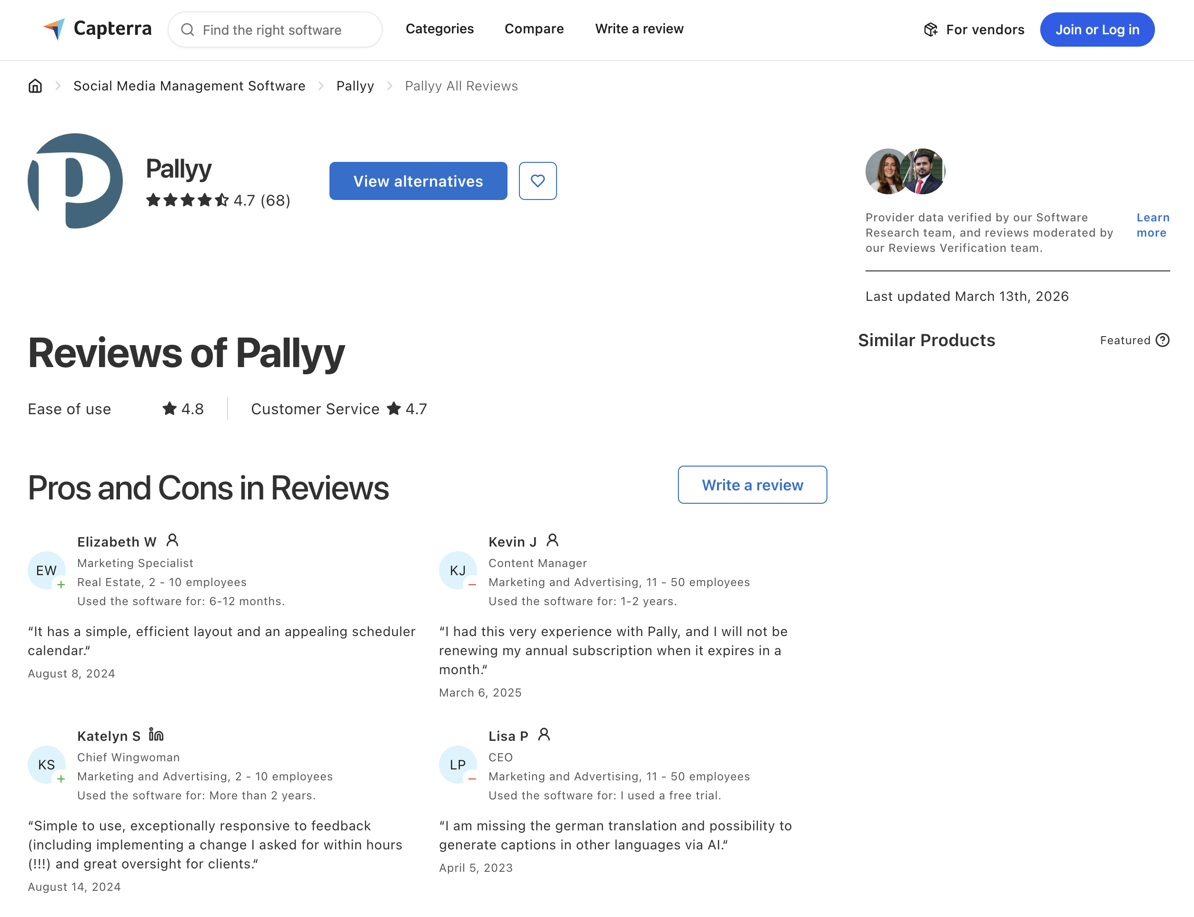1194x917 pixels.
Task: Open Katelyn S's LinkedIn profile icon
Action: [x=155, y=735]
